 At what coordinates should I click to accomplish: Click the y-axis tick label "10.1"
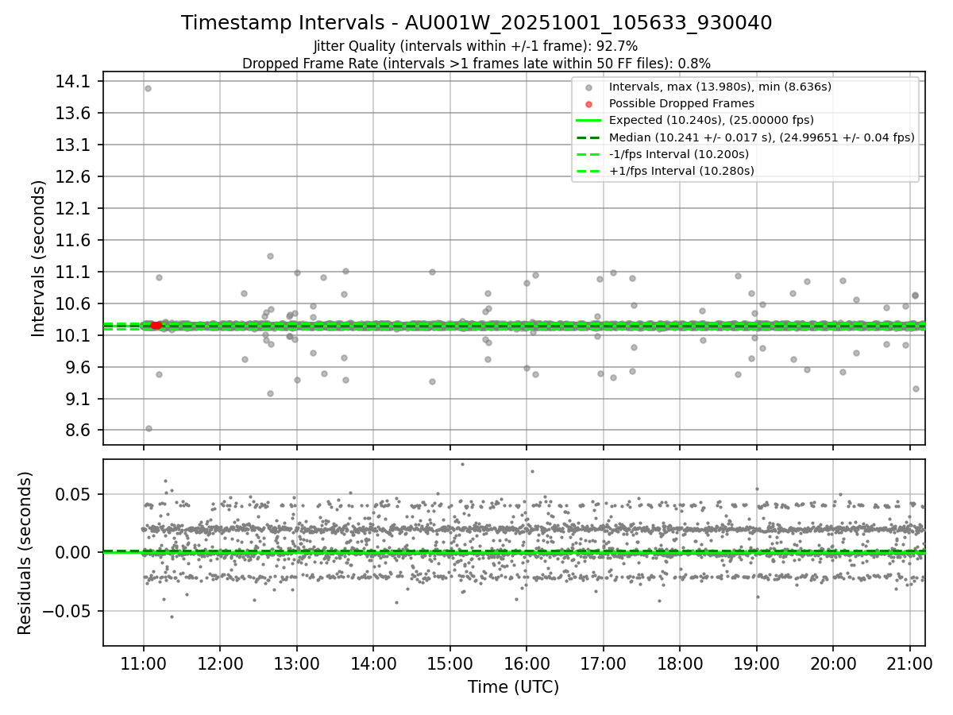(75, 336)
